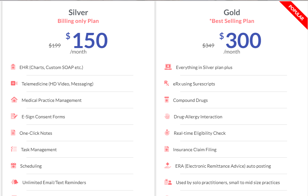This screenshot has width=308, height=196.
Task: Click the Real-time Eligibility stopwatch icon
Action: (167, 133)
